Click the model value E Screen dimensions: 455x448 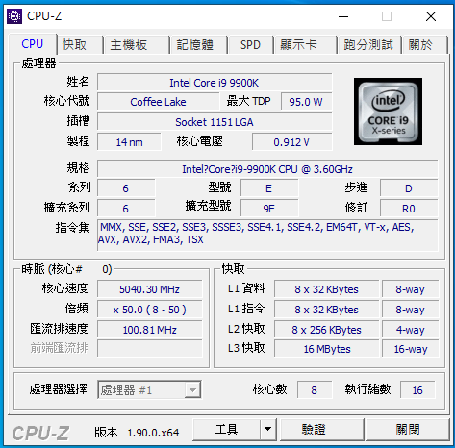pos(269,188)
